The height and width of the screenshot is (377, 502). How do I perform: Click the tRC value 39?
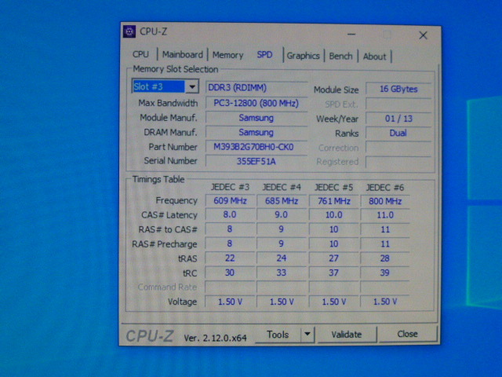click(385, 273)
